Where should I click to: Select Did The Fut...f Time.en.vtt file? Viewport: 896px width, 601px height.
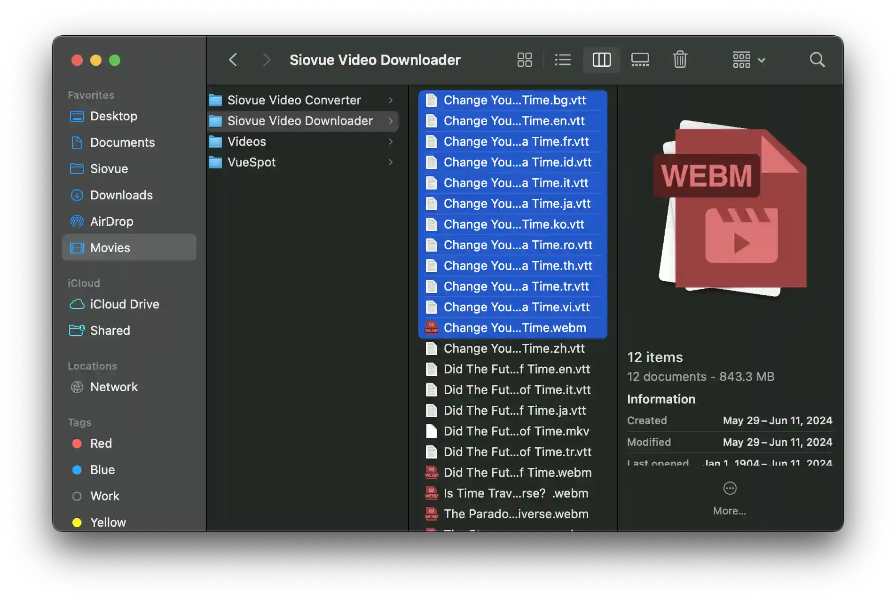pos(513,369)
